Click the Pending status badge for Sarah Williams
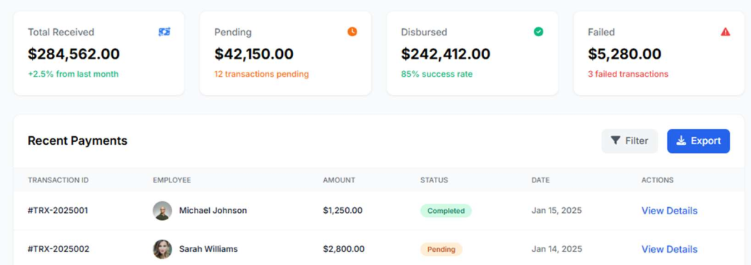 [441, 249]
